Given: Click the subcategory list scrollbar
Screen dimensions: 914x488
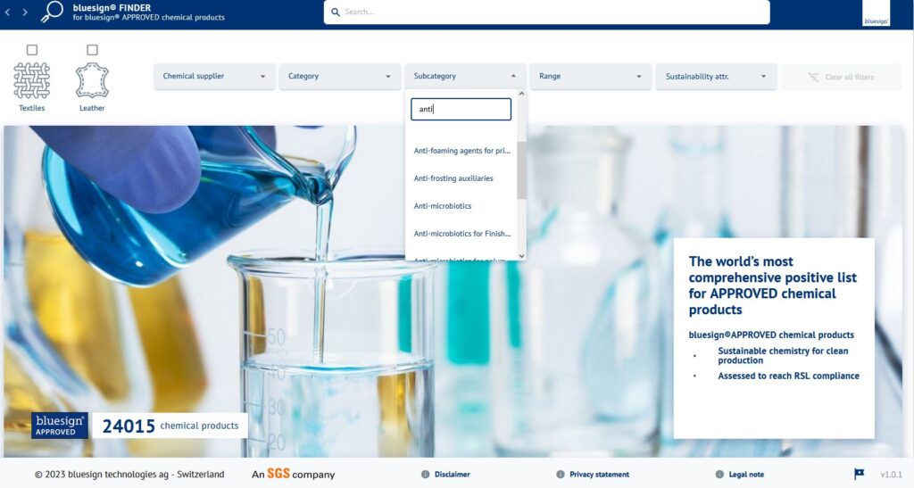Looking at the screenshot, I should point(521,170).
